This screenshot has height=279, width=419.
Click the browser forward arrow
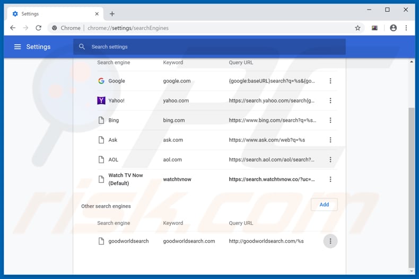pyautogui.click(x=25, y=28)
